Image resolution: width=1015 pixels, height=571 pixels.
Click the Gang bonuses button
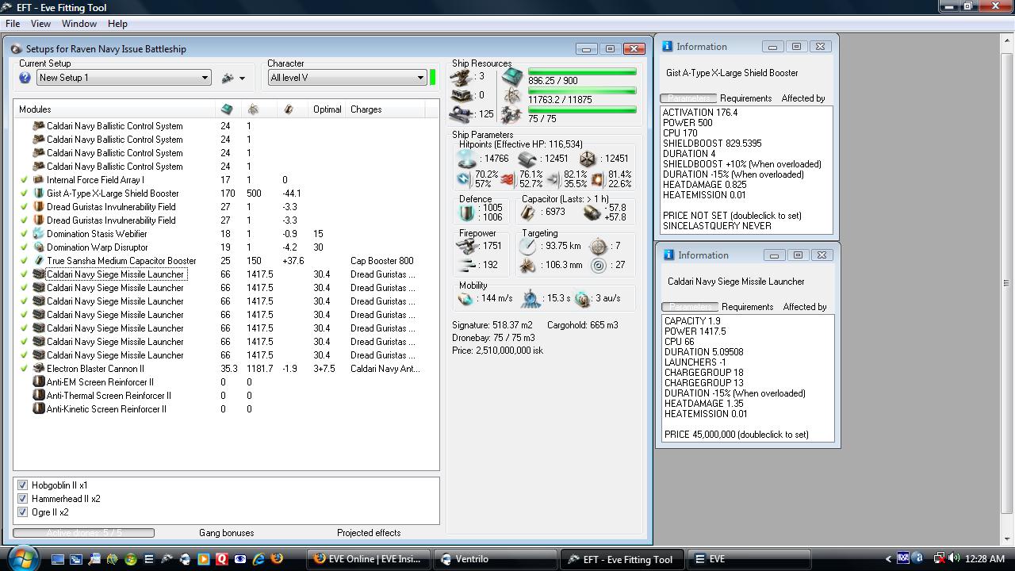click(227, 533)
